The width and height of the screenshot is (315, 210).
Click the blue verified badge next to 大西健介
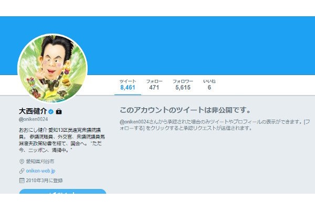[x=51, y=111]
